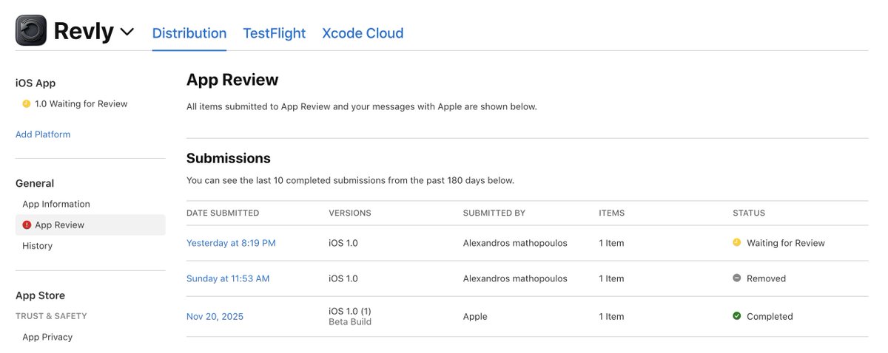Click the App Review page heading
This screenshot has width=888, height=353.
point(232,80)
